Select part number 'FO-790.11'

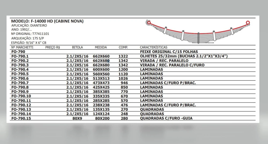click(21, 101)
